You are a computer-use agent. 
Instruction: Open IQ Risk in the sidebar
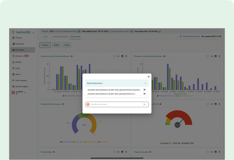[17, 62]
